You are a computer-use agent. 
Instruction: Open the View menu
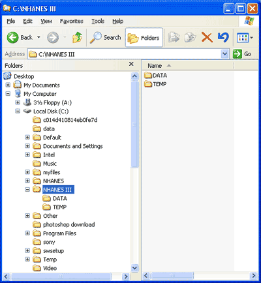pos(46,21)
